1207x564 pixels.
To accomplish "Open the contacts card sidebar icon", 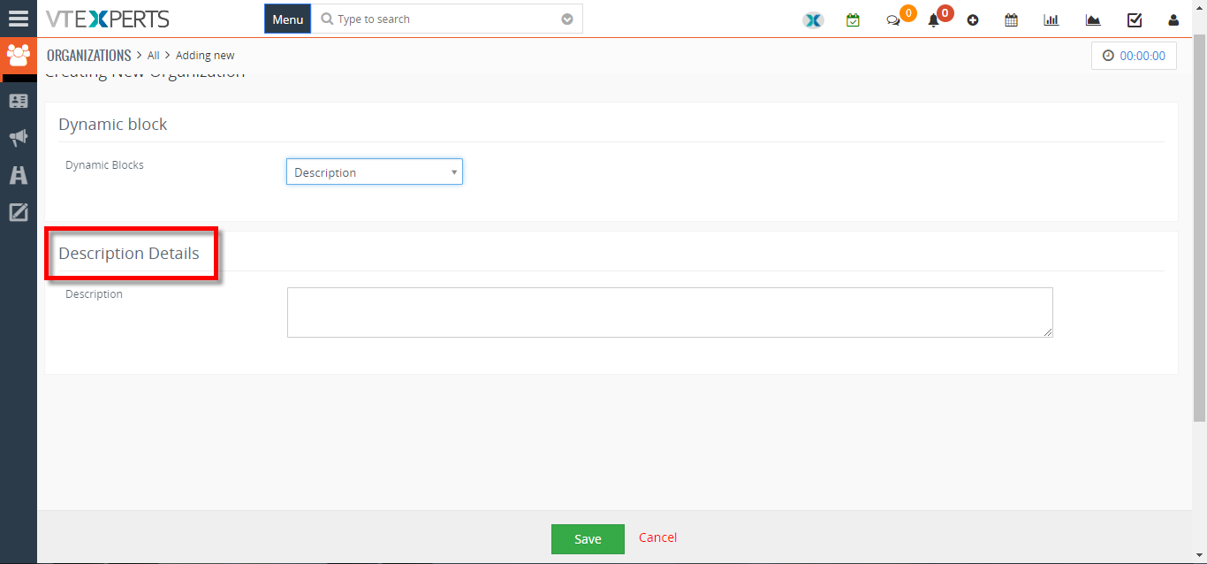I will click(18, 101).
